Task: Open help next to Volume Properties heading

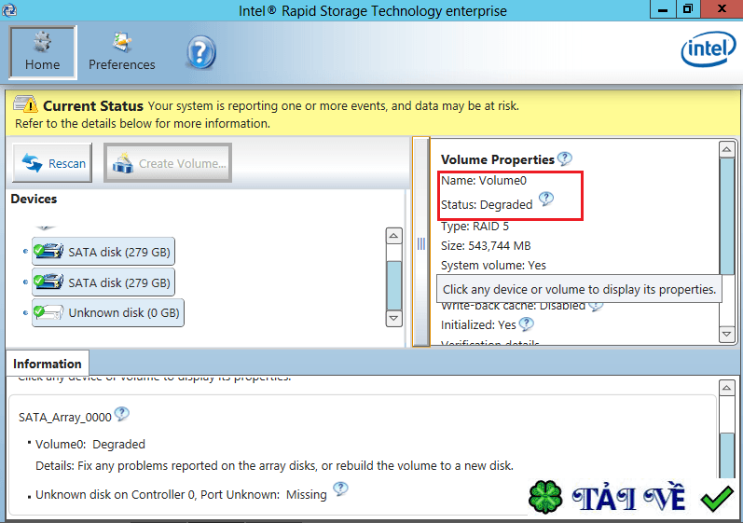Action: [x=564, y=158]
